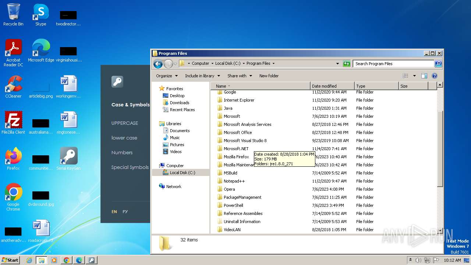Launch FileZilla Client shortcut

[13, 123]
